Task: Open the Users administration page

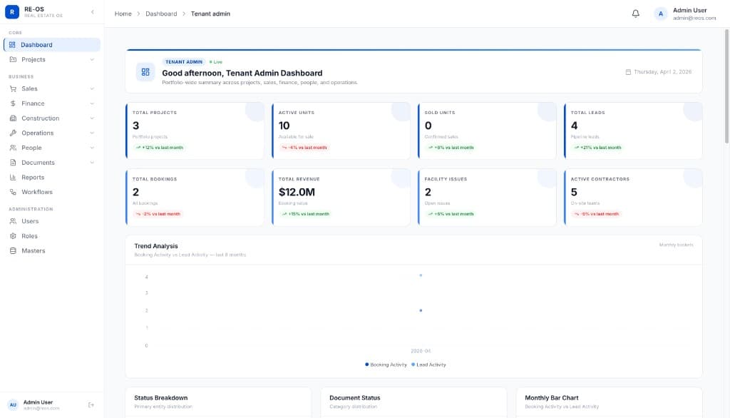Action: tap(30, 221)
